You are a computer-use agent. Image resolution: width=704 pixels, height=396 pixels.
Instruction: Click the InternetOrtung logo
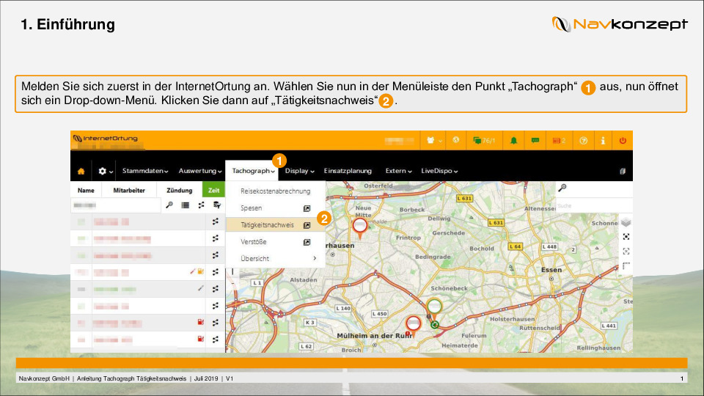tap(106, 139)
